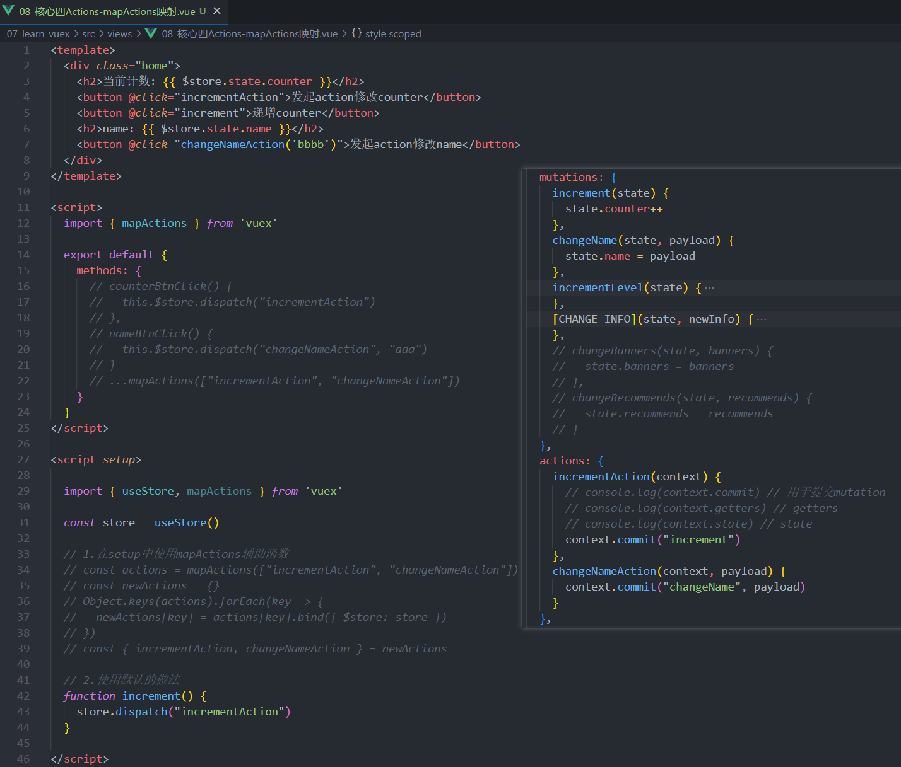901x767 pixels.
Task: Click 'methods:' on line 15
Action: [x=102, y=270]
